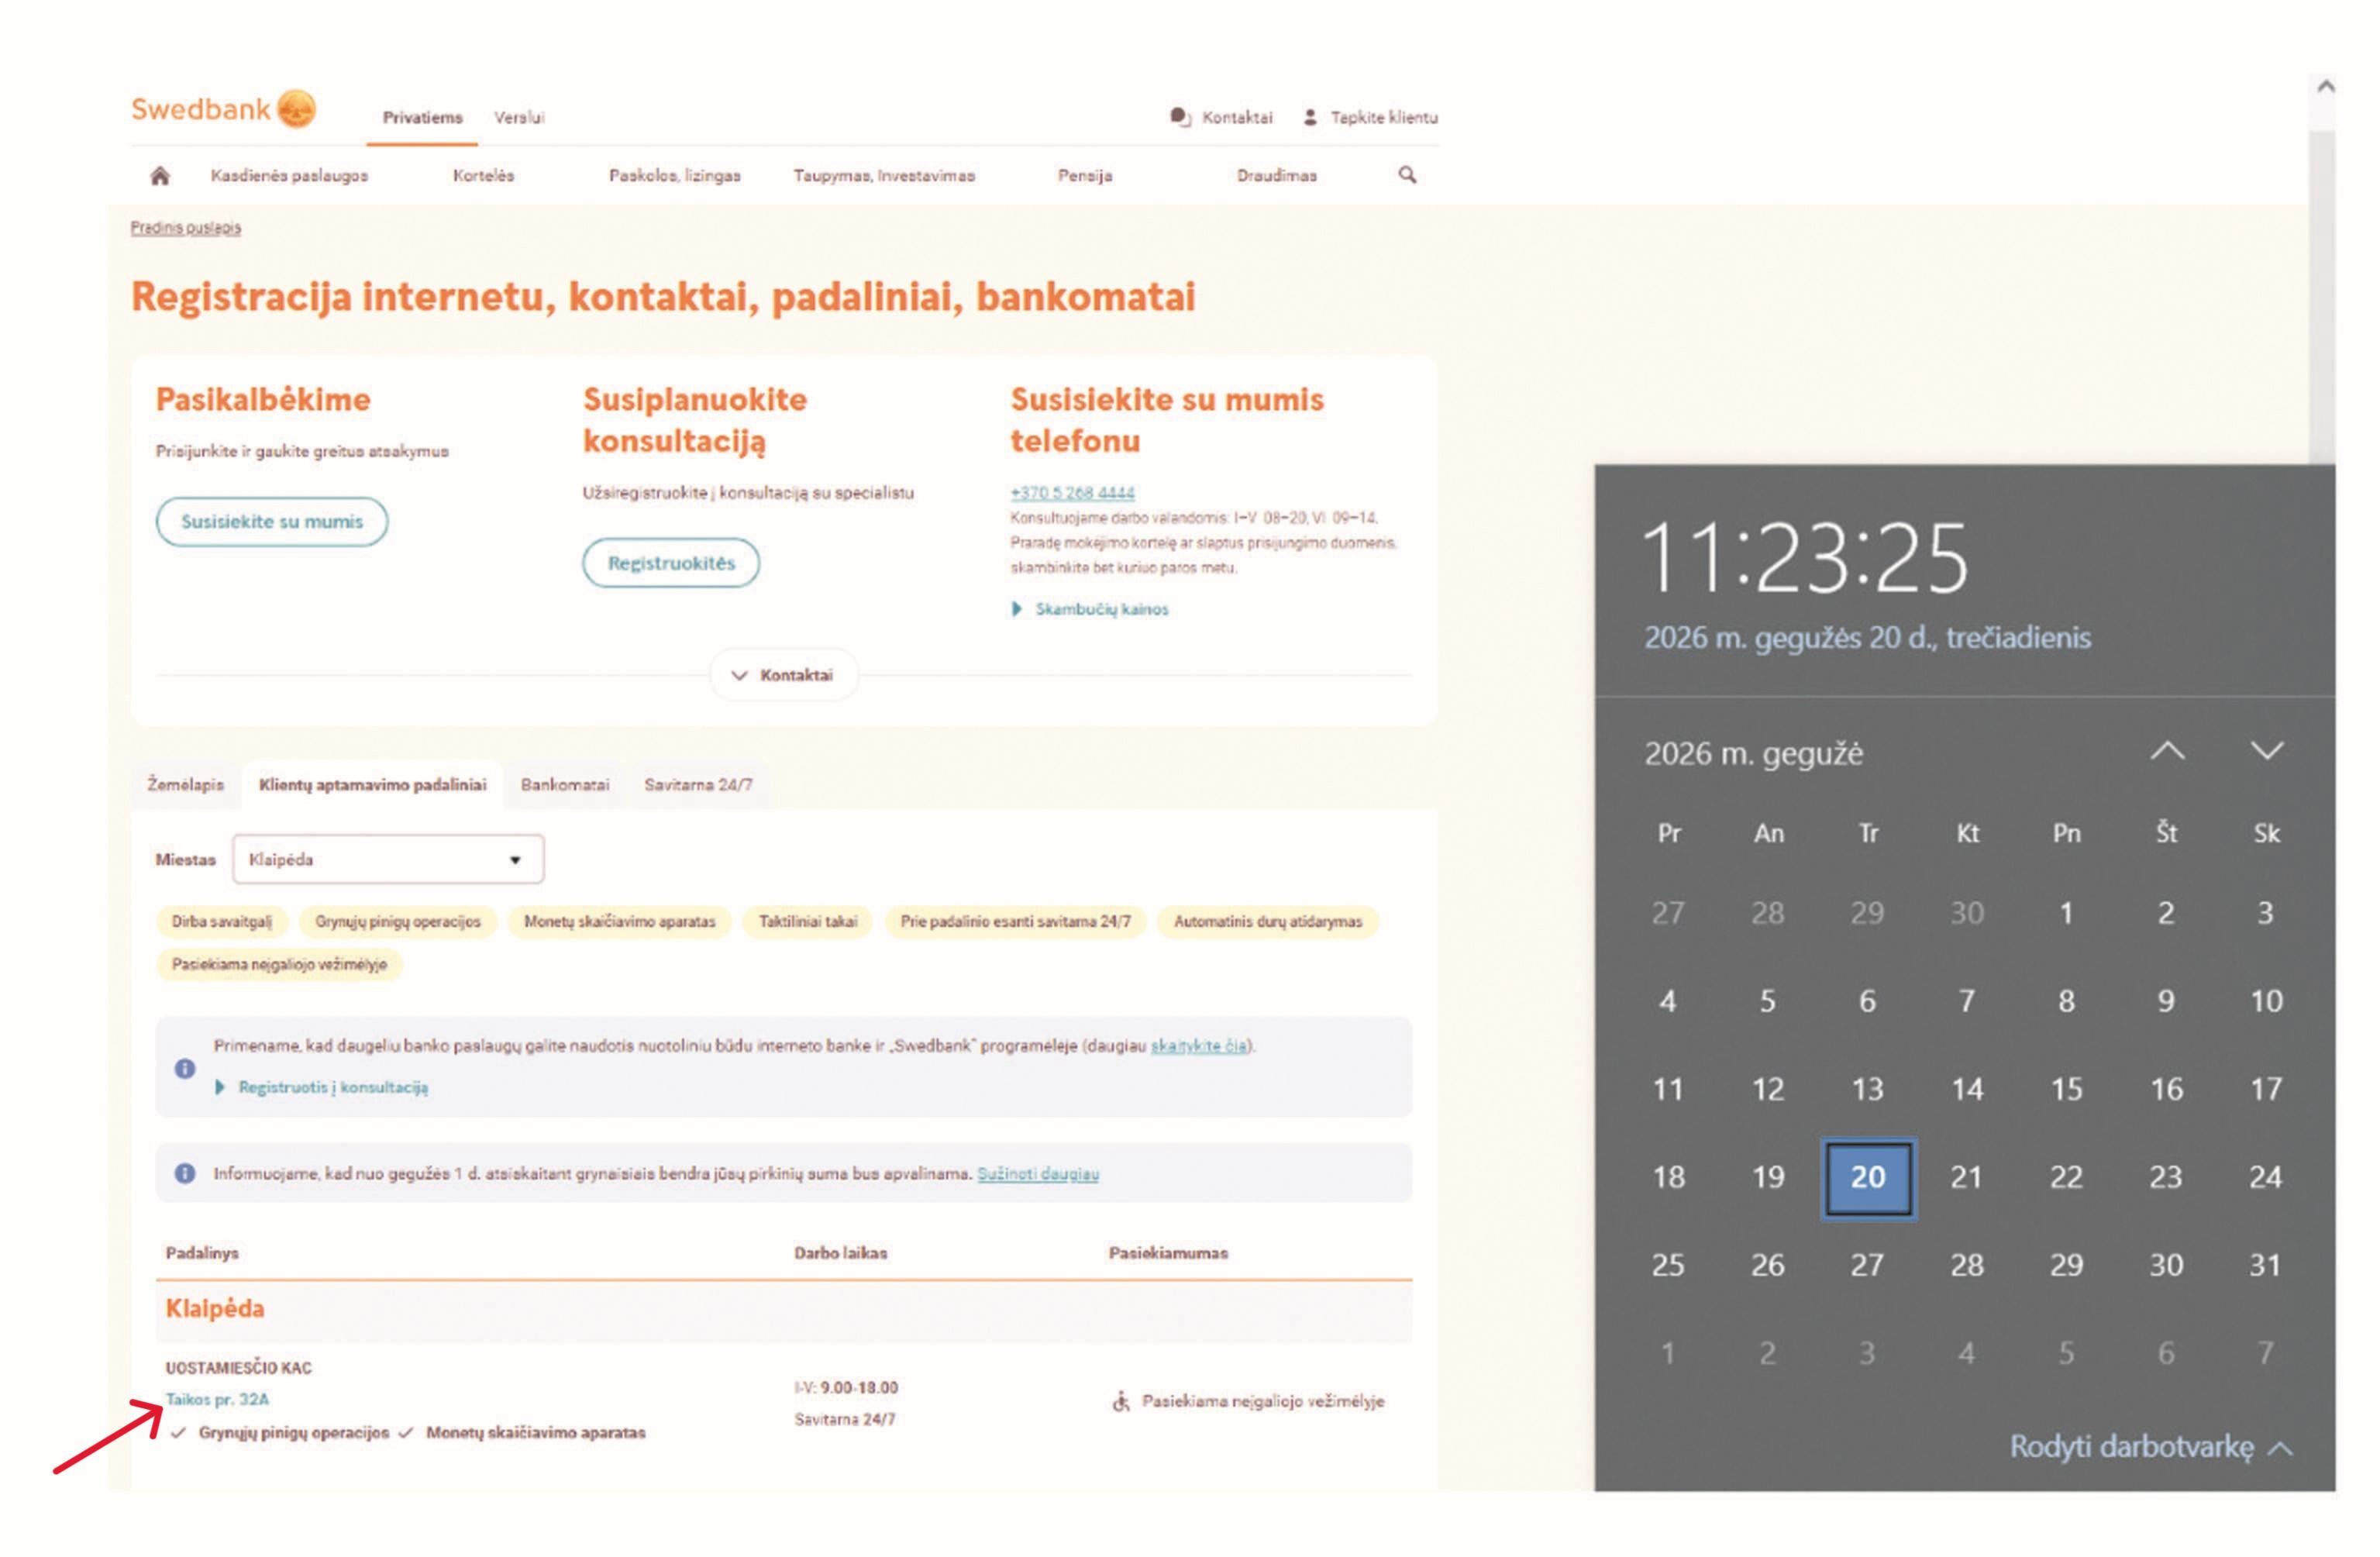Toggle filter Pasiekiama neįgaliojo vežimėlyje
This screenshot has height=1557, width=2380.
click(x=279, y=964)
